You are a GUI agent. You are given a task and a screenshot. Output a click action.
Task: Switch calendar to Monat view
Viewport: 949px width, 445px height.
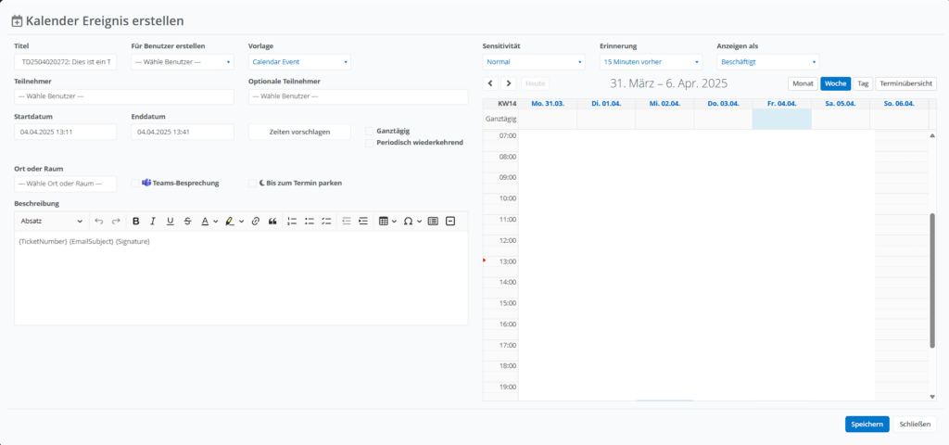pos(802,83)
